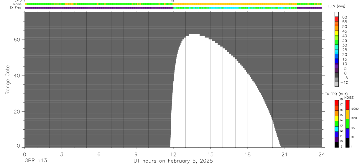362x167 pixels.
Task: Click x-axis tick label '21'
Action: point(285,154)
